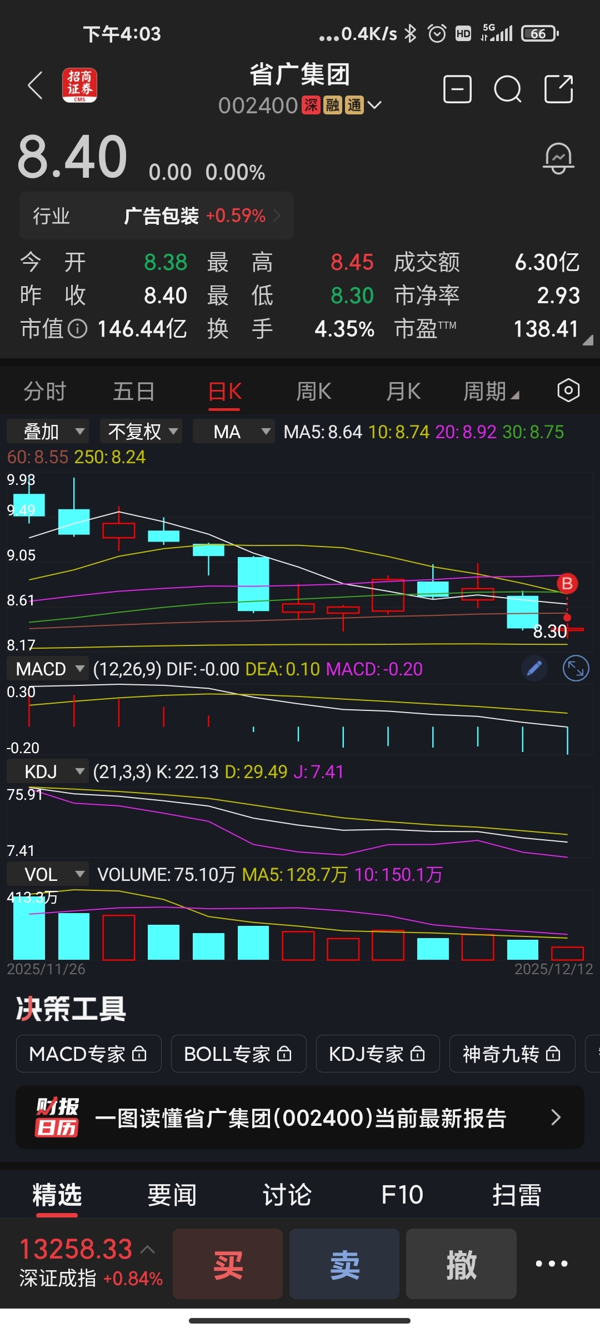Viewport: 600px width, 1333px height.
Task: Tap the 融 margin badge
Action: click(x=333, y=105)
